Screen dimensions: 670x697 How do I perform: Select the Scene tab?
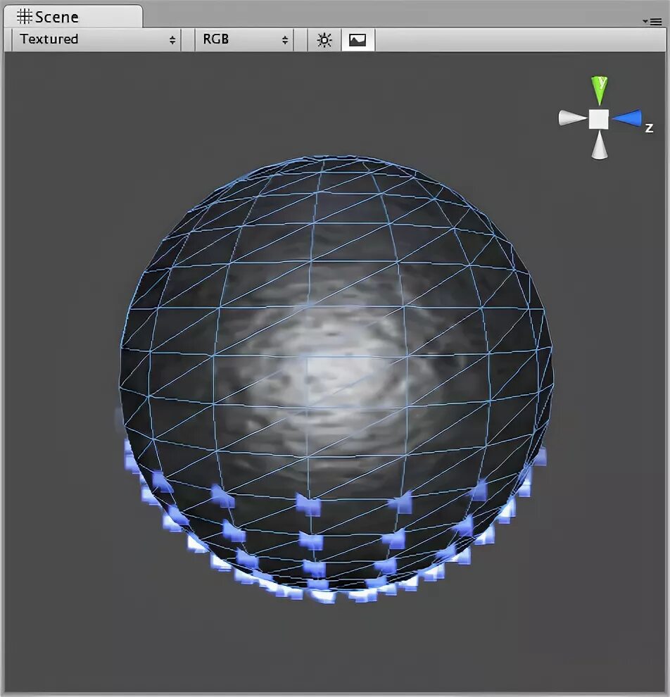73,16
